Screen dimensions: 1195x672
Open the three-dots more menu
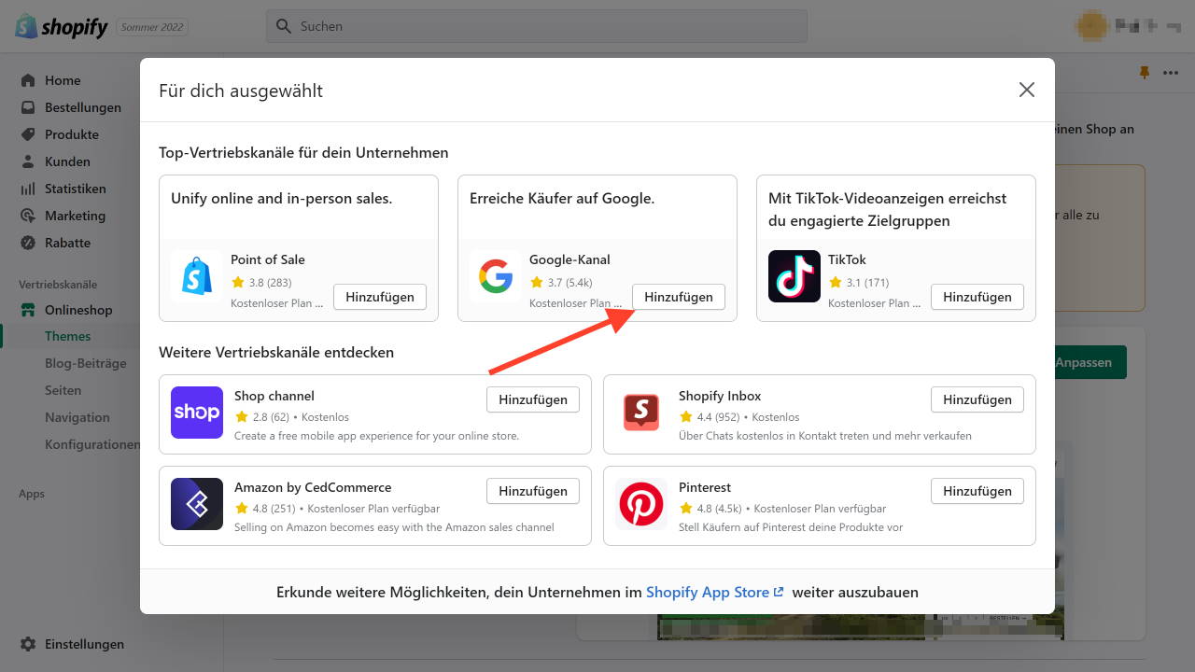click(x=1170, y=73)
